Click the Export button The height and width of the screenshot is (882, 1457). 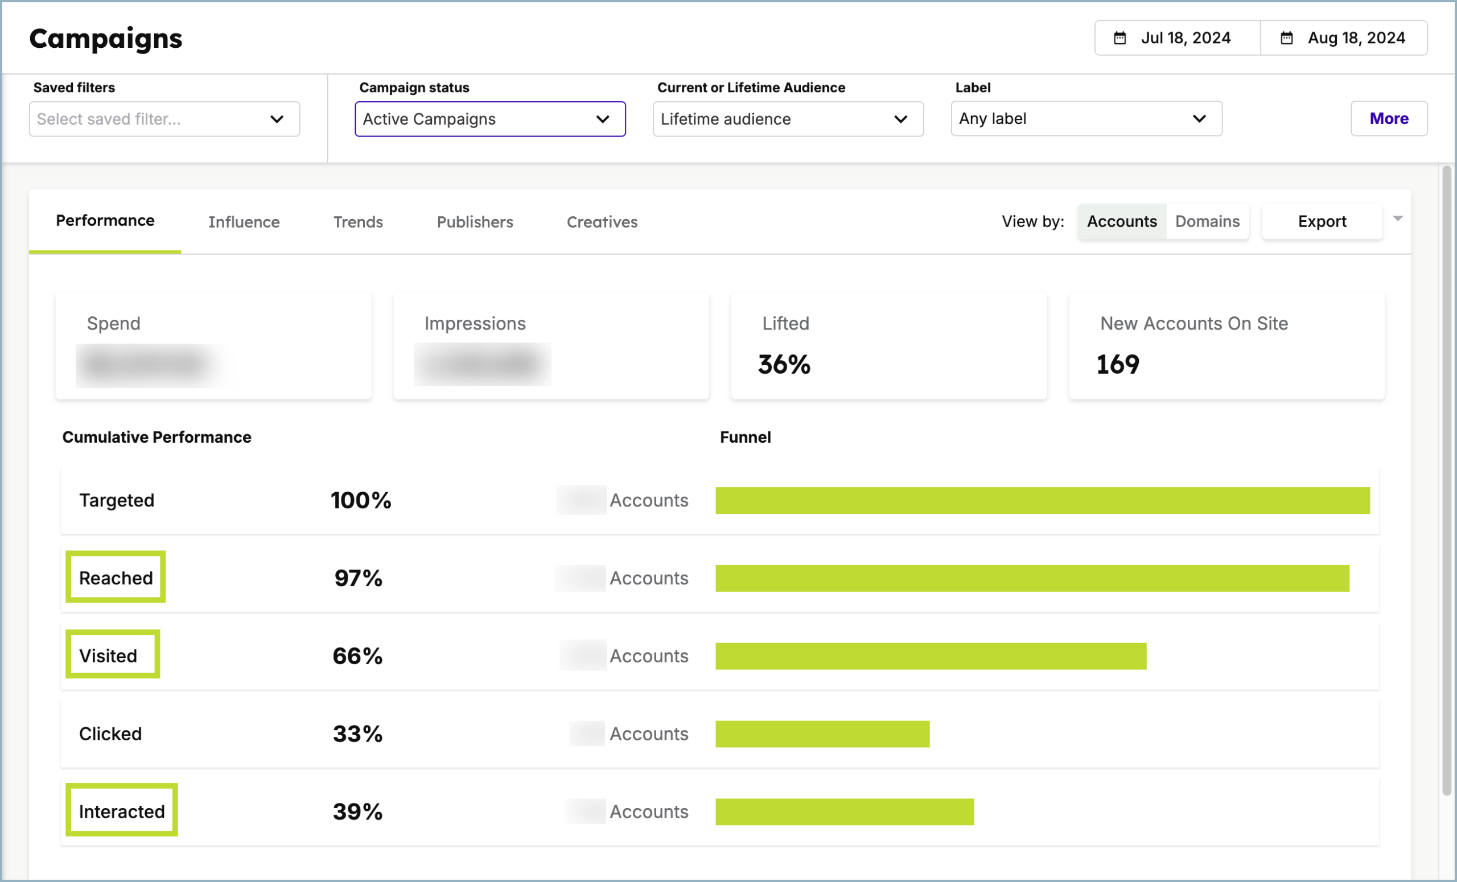click(x=1322, y=221)
